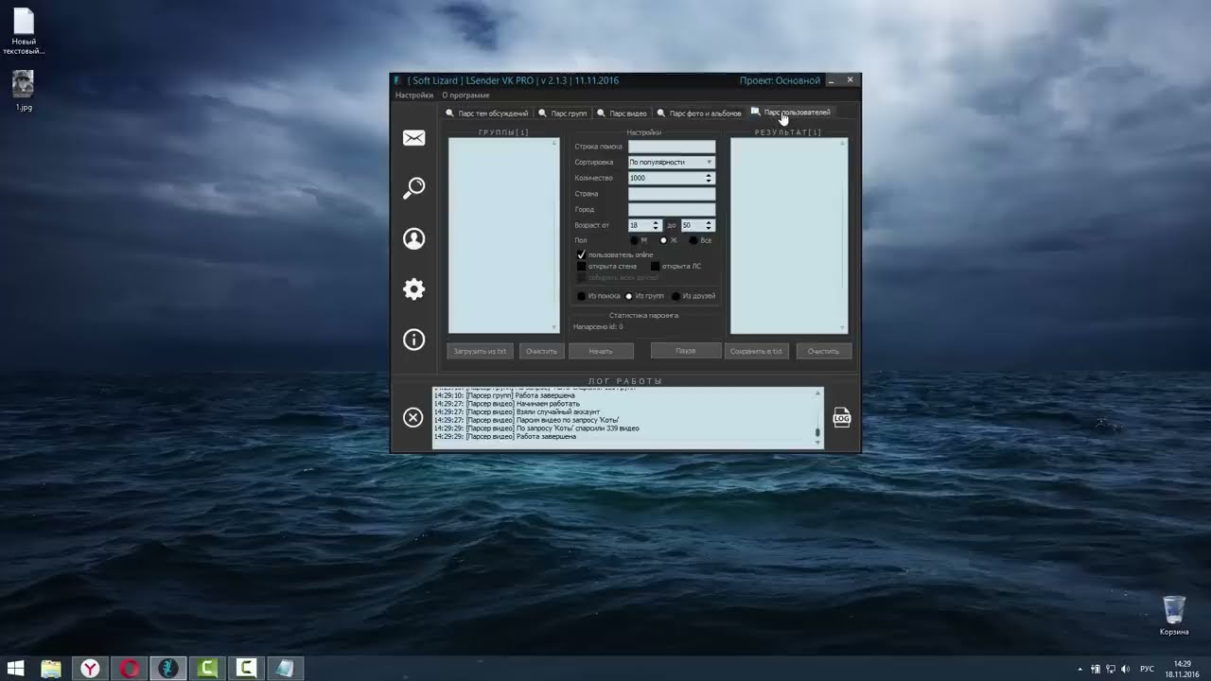Select the 1.jpg desktop image file
The height and width of the screenshot is (681, 1211).
click(x=24, y=91)
